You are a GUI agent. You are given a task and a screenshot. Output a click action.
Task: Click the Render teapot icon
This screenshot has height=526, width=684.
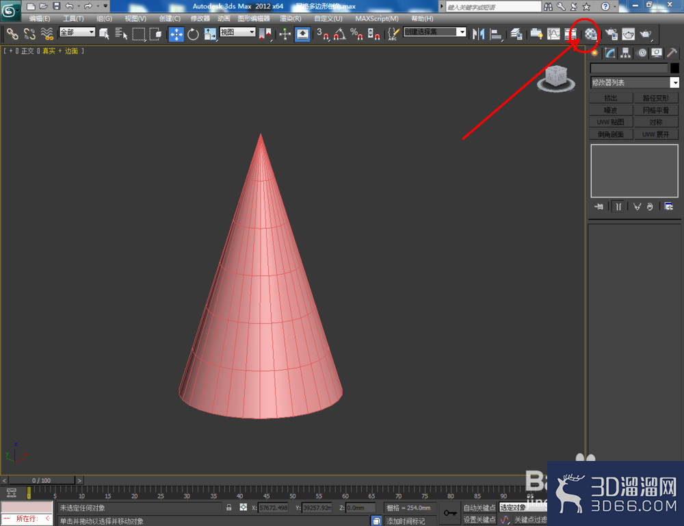tap(645, 34)
